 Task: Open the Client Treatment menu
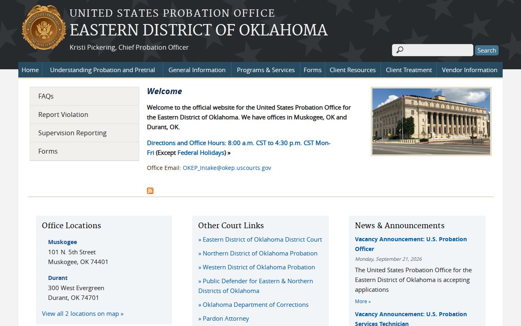pyautogui.click(x=409, y=70)
